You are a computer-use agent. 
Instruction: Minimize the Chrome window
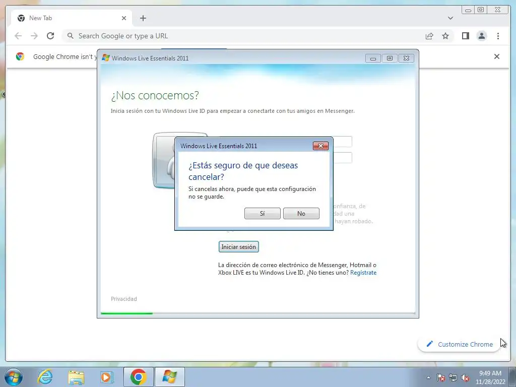[x=468, y=10]
